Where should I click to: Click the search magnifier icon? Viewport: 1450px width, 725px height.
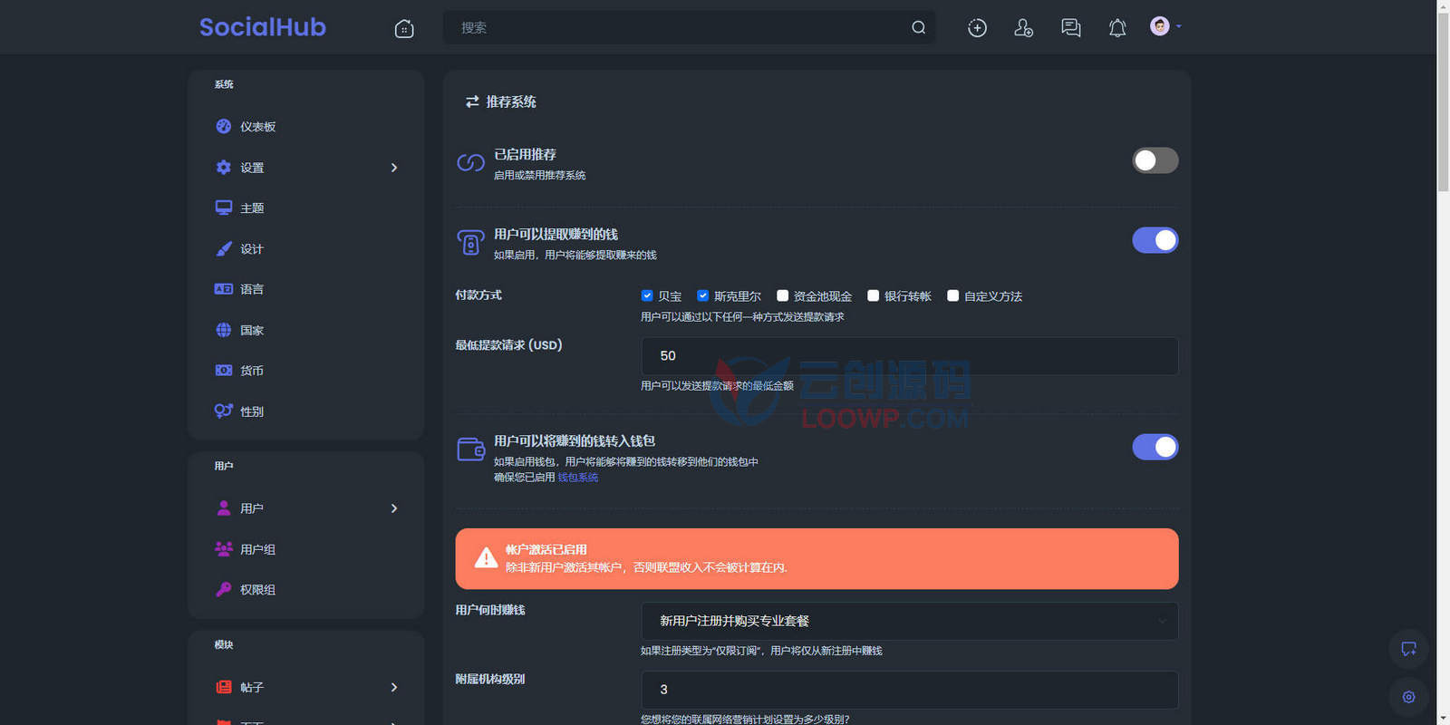[x=918, y=27]
